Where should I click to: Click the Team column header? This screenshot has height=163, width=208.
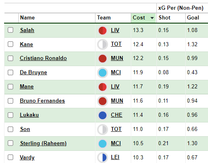[x=104, y=18]
